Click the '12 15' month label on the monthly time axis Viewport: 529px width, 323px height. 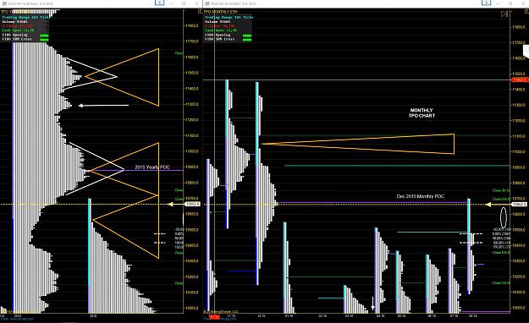point(262,316)
